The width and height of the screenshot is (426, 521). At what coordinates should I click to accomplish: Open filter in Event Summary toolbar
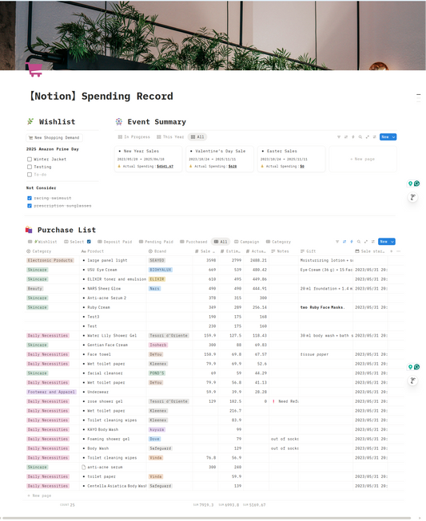[339, 137]
